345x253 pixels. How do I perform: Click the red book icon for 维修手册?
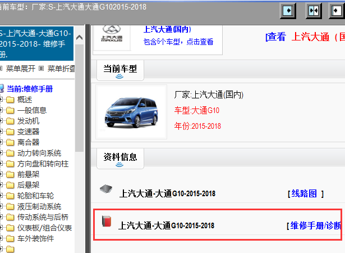coord(107,222)
